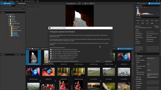
Task: Click the Weiter button in dialog
Action: coord(98,61)
